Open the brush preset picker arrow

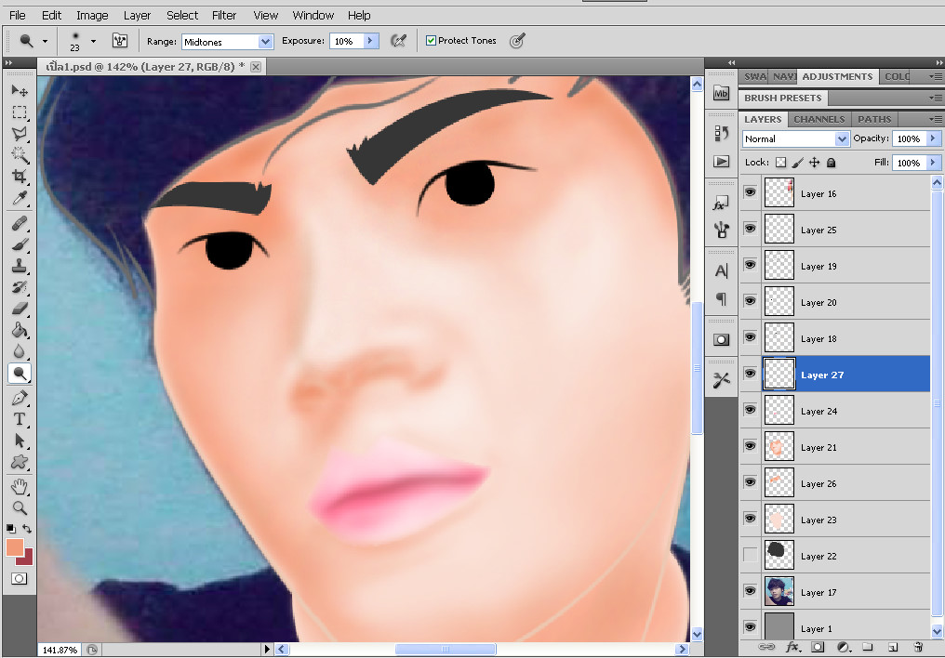[93, 42]
